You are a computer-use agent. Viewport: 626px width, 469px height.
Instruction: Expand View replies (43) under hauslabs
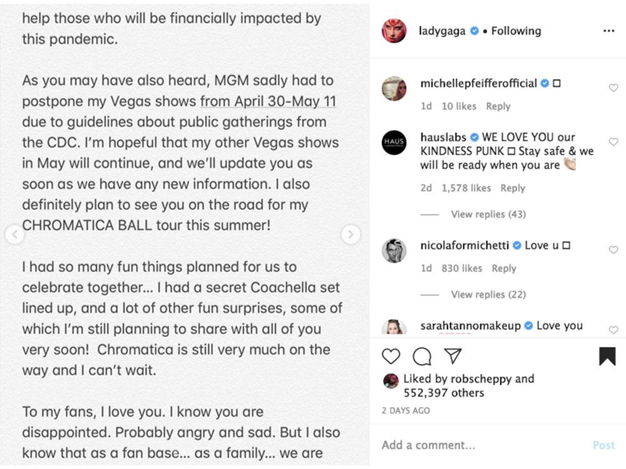pos(488,214)
